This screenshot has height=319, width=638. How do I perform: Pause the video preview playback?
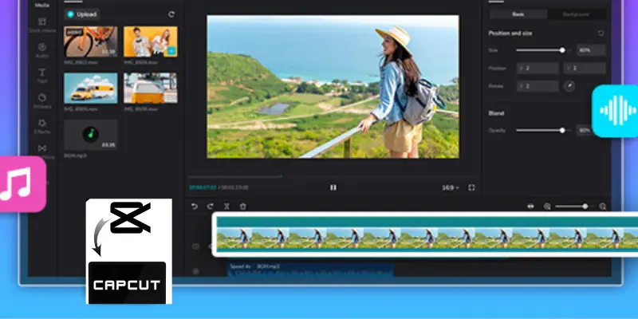333,187
